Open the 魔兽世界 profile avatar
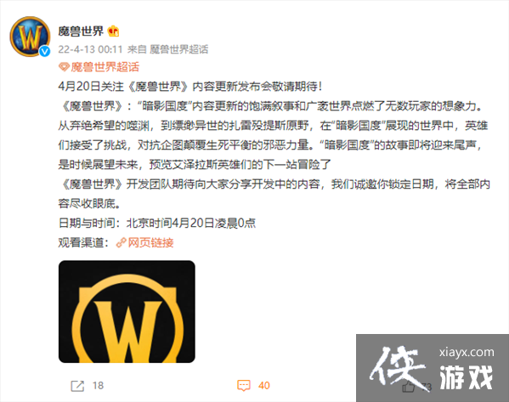 (x=30, y=37)
